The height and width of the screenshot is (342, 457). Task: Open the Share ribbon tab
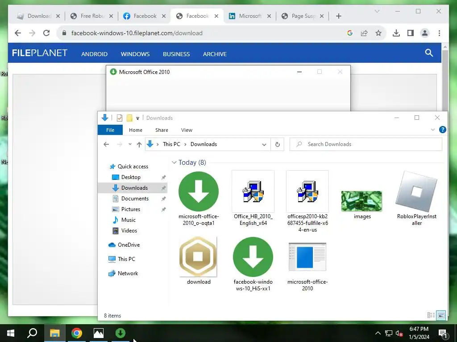(162, 130)
